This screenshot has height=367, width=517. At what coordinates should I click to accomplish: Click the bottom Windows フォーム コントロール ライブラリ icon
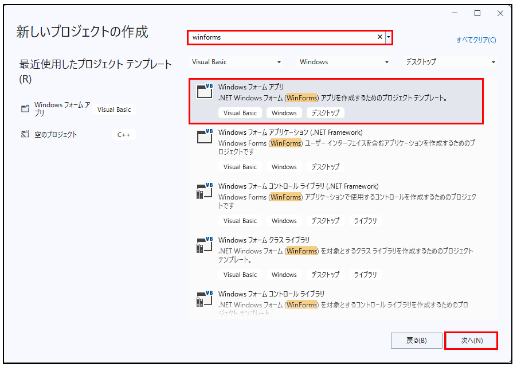[205, 299]
